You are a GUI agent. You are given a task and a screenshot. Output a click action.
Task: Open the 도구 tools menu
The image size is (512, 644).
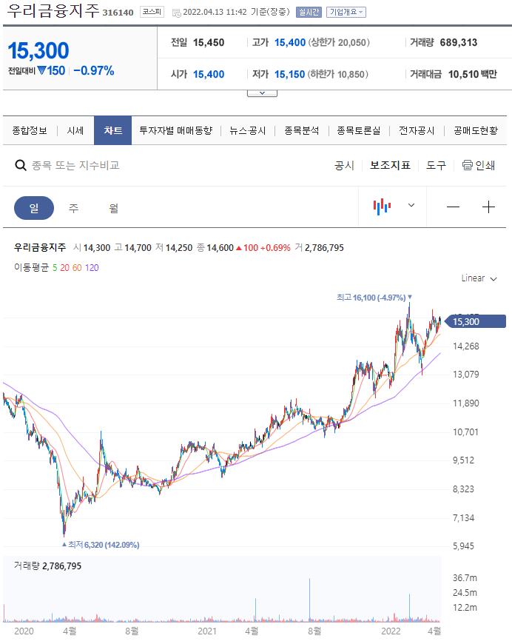pos(436,166)
